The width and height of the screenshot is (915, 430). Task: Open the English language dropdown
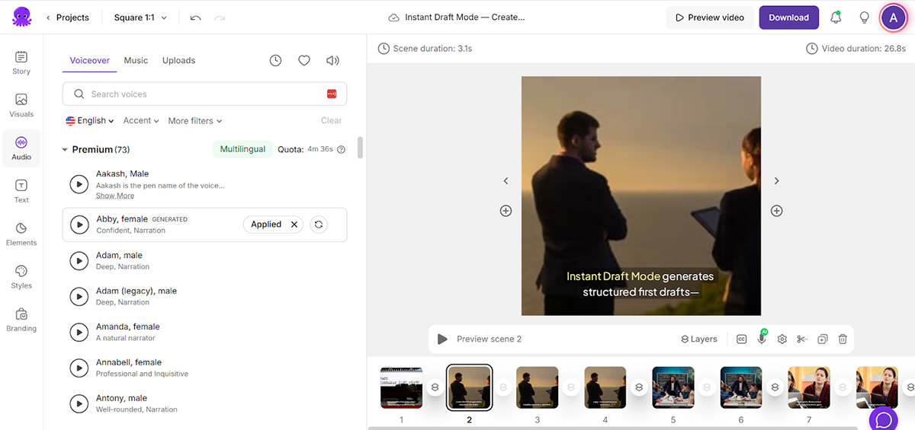[x=90, y=121]
